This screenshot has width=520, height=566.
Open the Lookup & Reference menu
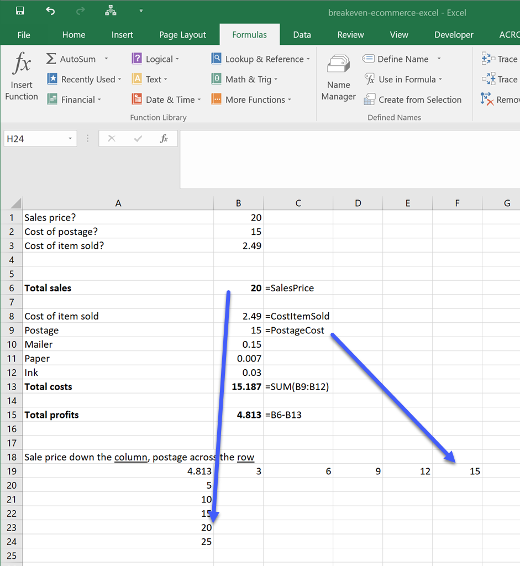[260, 59]
